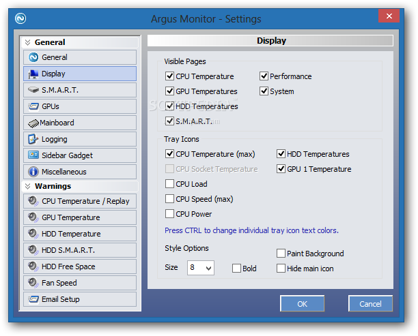The image size is (418, 336).
Task: Collapse the General section chevron
Action: [x=27, y=42]
